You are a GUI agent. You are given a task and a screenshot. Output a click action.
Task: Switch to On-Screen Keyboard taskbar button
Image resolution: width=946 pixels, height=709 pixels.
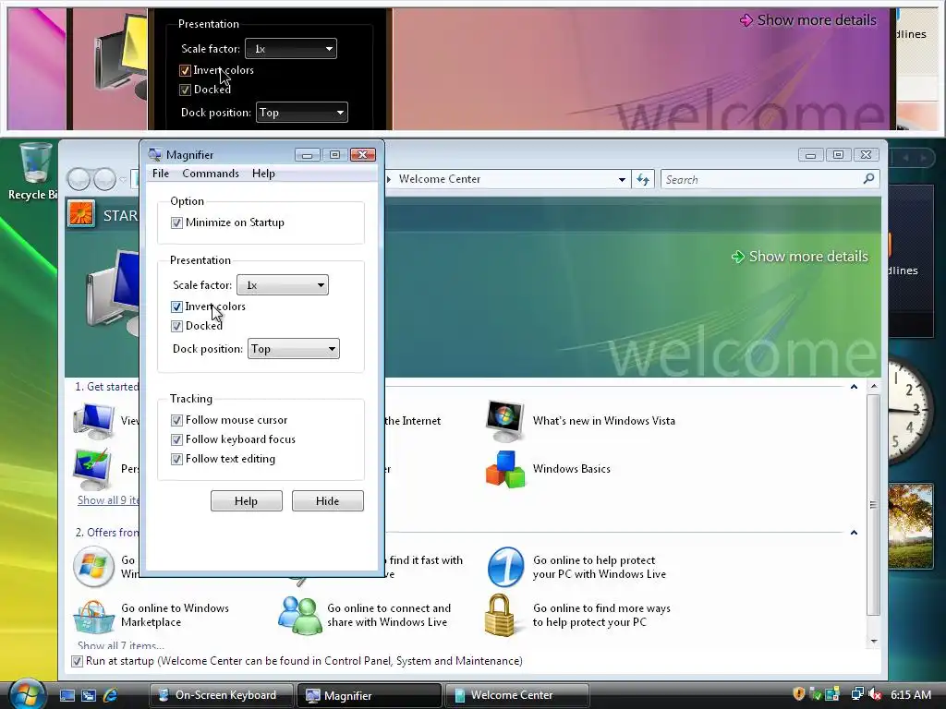(221, 695)
